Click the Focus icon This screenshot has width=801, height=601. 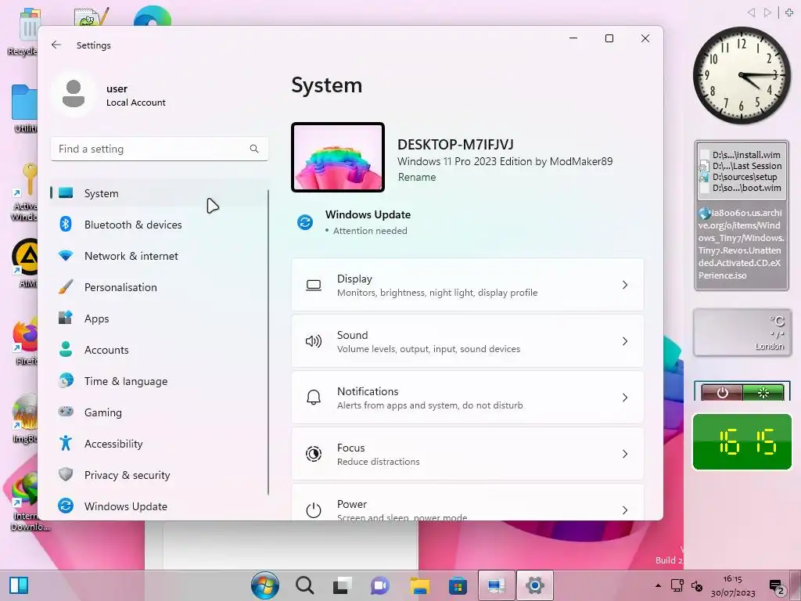tap(314, 454)
